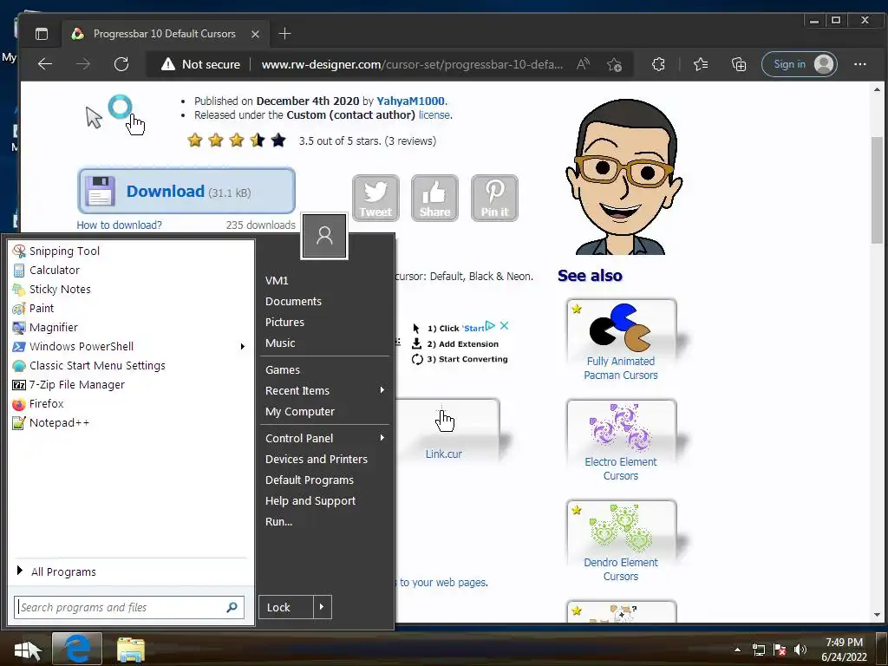
Task: Expand Windows PowerShell submenu arrow
Action: (x=243, y=346)
